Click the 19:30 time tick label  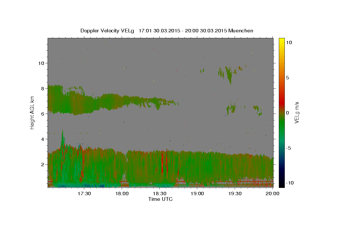(235, 193)
